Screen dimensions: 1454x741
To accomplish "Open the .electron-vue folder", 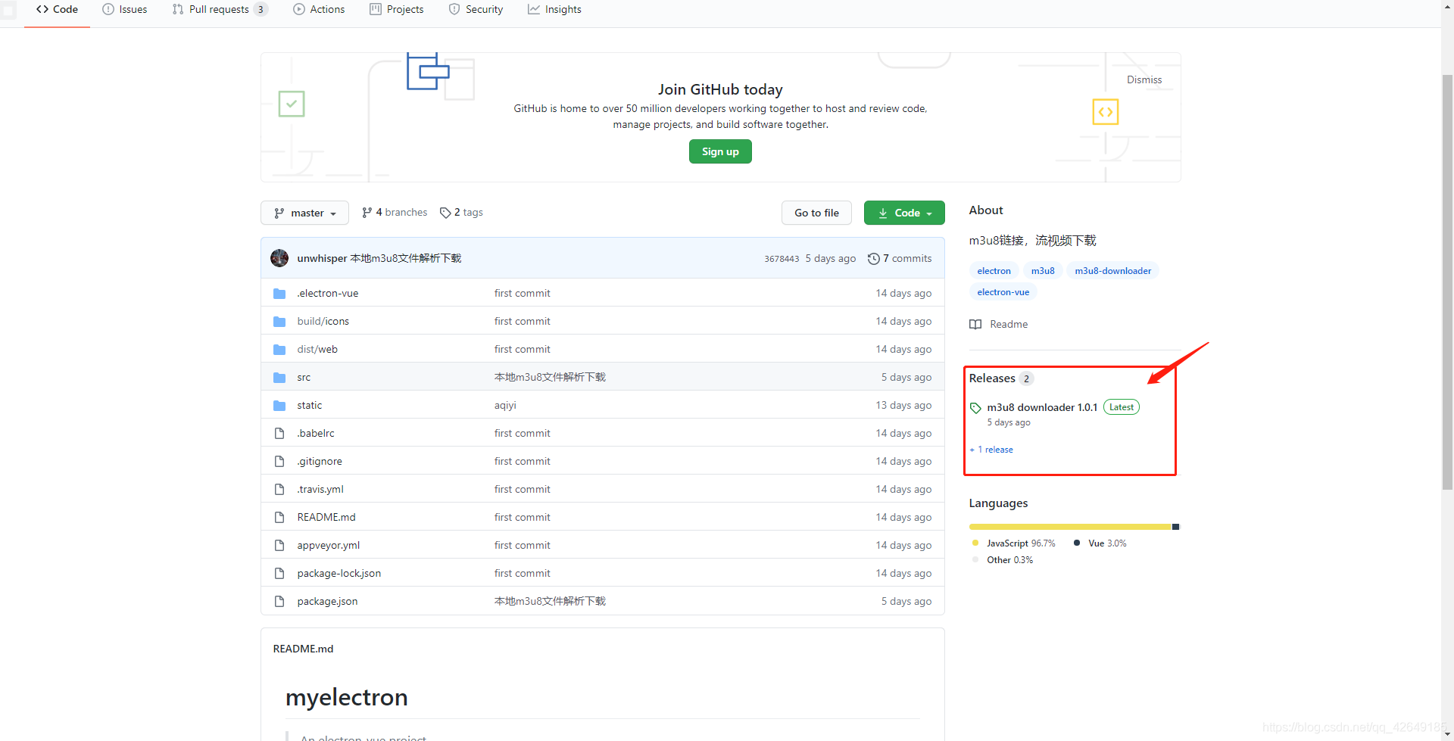I will click(x=328, y=293).
